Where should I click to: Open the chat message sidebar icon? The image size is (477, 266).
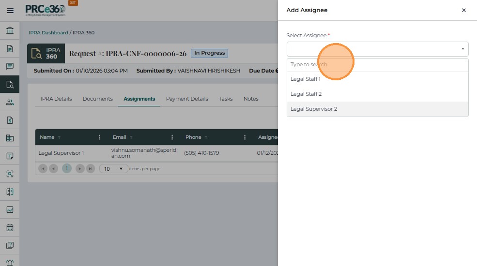pyautogui.click(x=10, y=66)
